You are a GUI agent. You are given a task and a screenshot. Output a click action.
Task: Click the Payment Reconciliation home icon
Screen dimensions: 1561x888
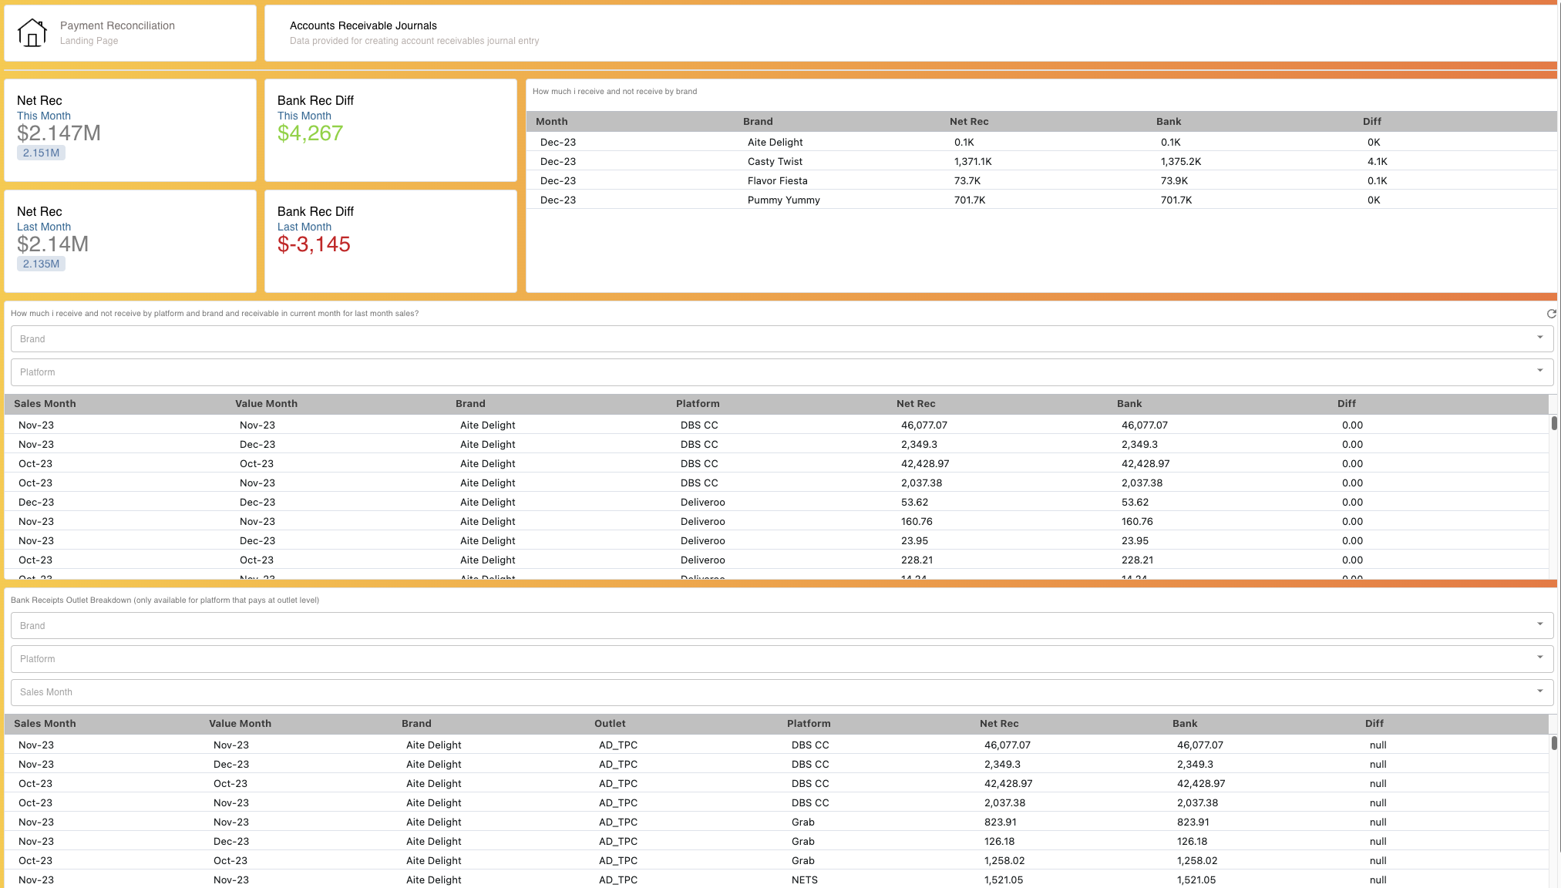coord(31,32)
